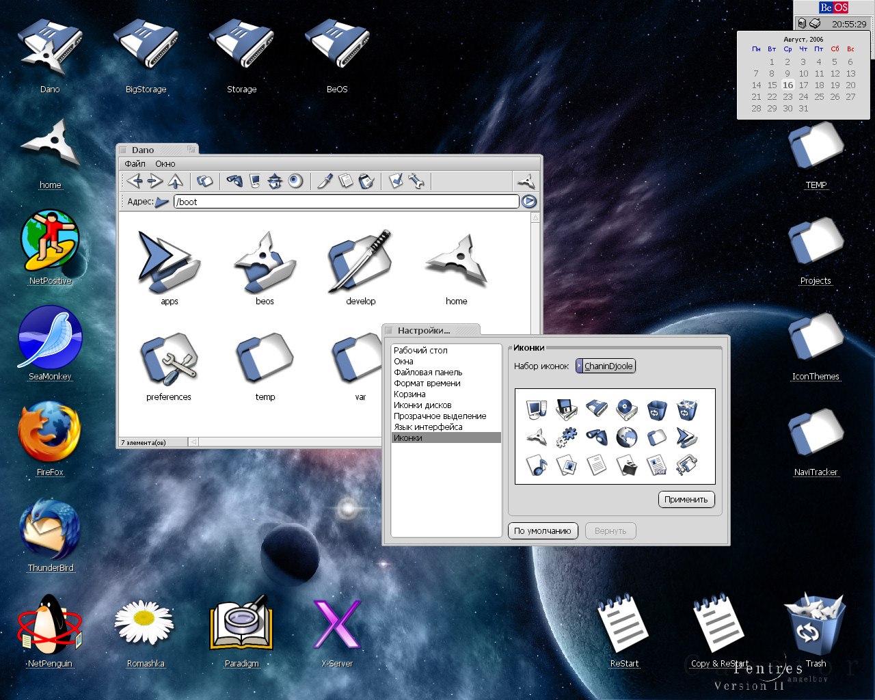This screenshot has width=875, height=700.
Task: Select the NetPenguin desktop icon
Action: 50,630
